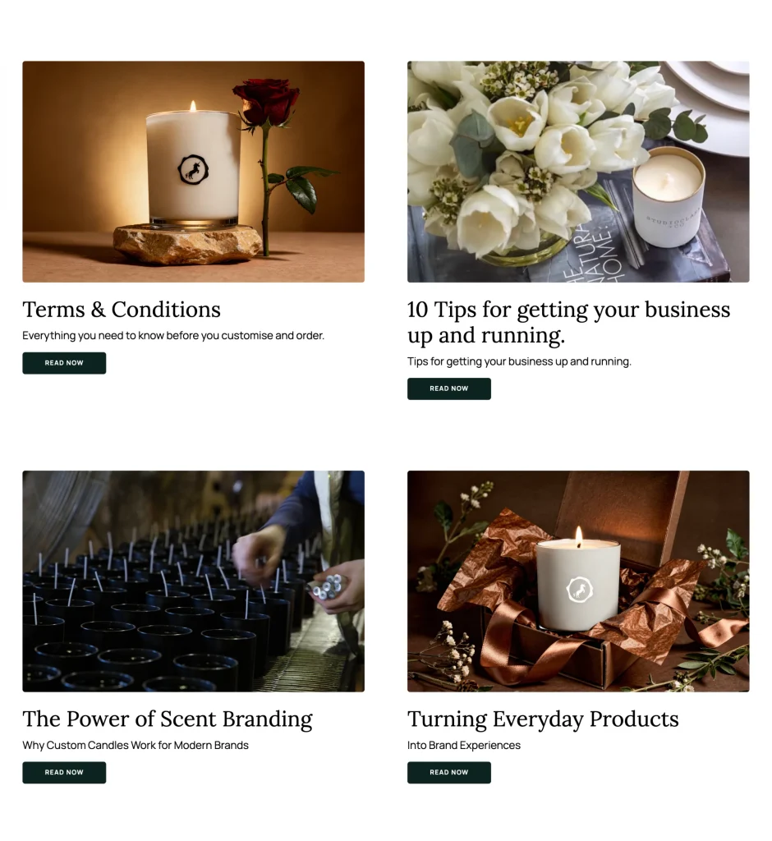Click the 'Everything you need to know' subtitle
The height and width of the screenshot is (841, 772).
pyautogui.click(x=173, y=336)
